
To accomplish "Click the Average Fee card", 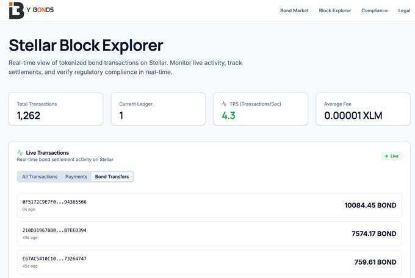I will click(363, 109).
